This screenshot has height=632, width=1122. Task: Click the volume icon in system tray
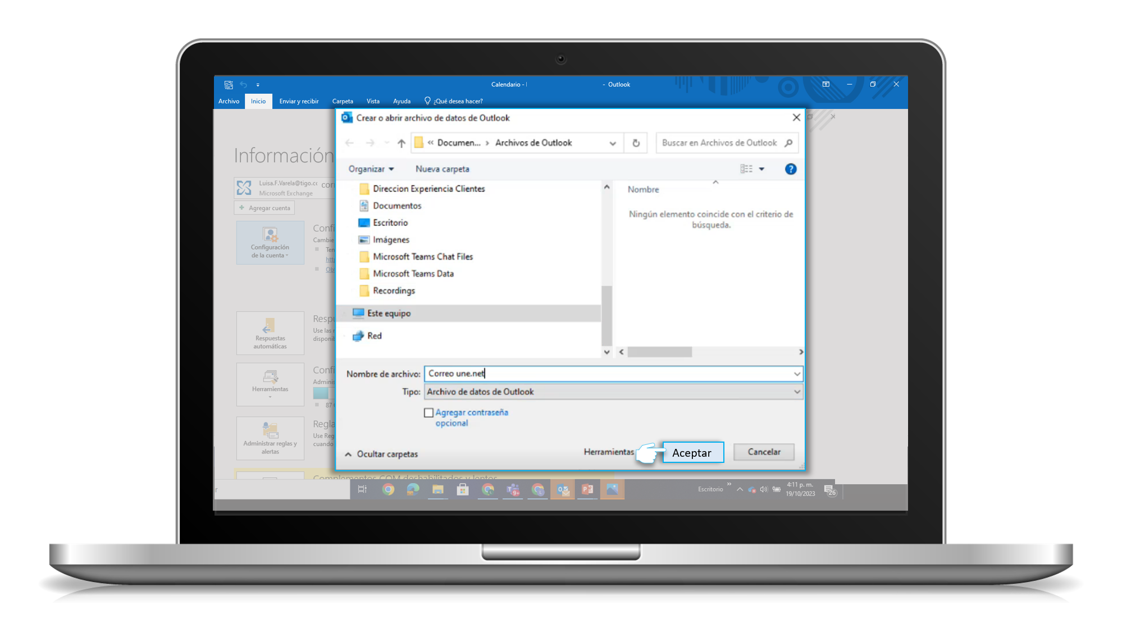coord(763,489)
